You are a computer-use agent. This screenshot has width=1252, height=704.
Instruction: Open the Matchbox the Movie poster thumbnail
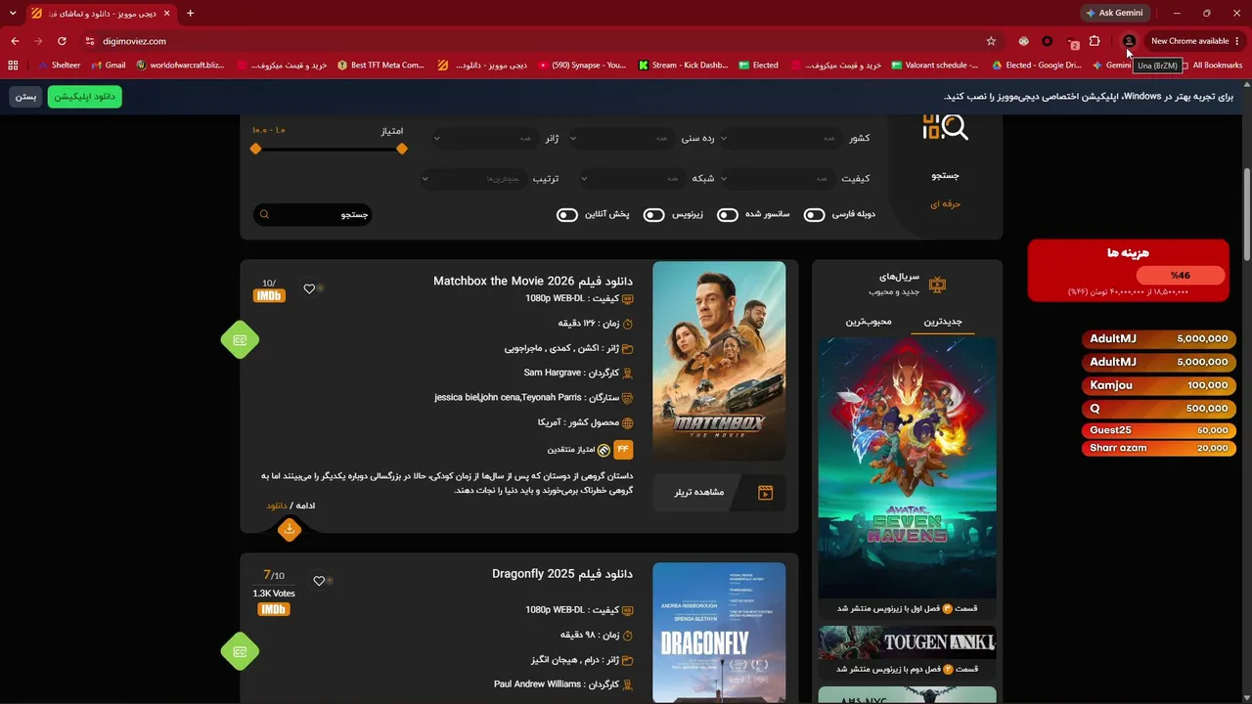(x=719, y=361)
